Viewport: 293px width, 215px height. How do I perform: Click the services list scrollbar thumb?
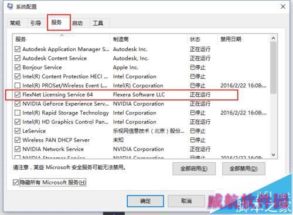coord(273,68)
